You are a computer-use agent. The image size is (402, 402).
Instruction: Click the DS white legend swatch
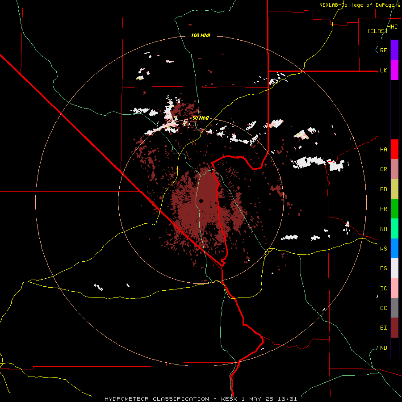click(394, 268)
